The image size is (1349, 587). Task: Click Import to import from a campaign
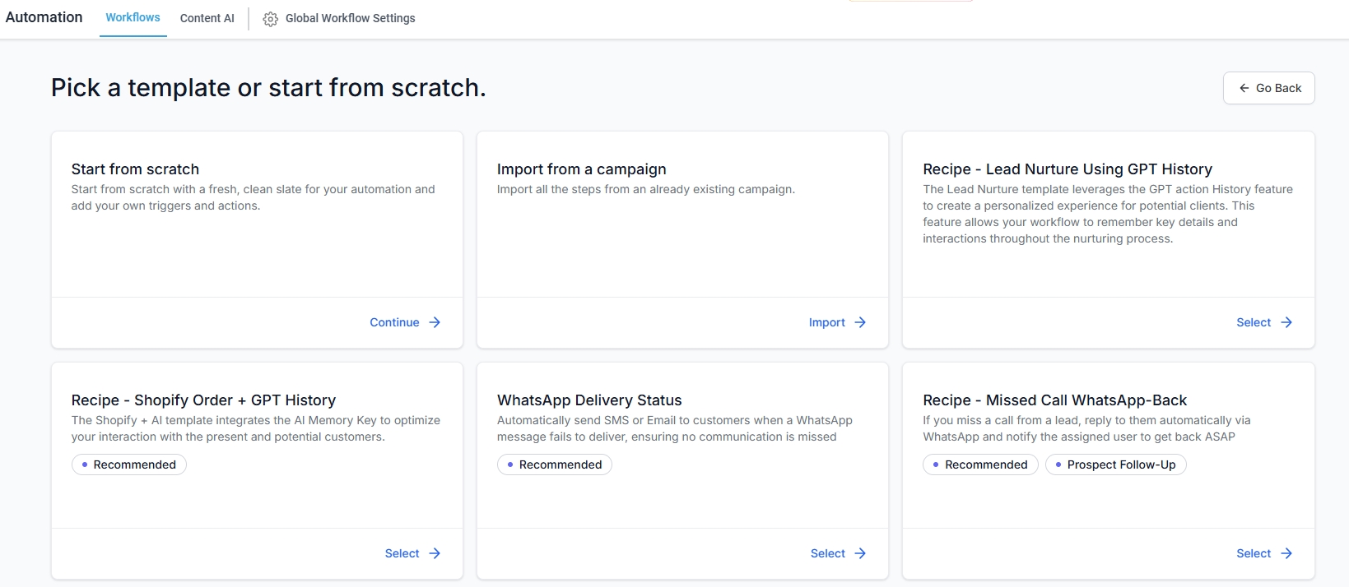(x=826, y=322)
